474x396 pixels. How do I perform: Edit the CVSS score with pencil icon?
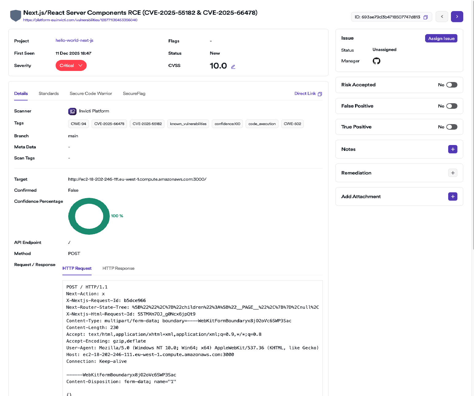[x=233, y=67]
